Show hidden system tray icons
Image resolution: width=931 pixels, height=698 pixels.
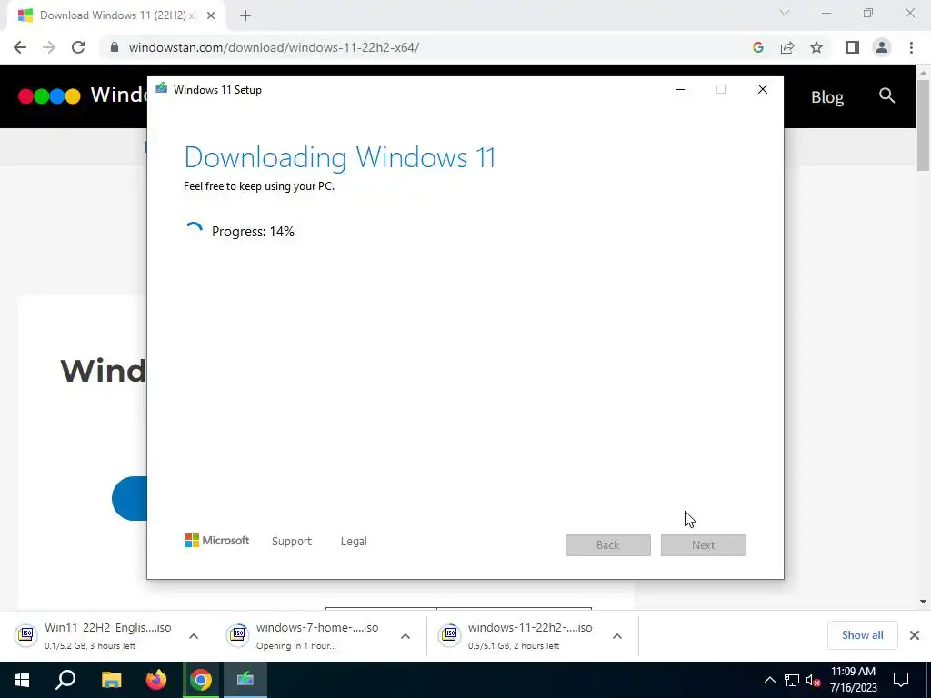coord(769,680)
